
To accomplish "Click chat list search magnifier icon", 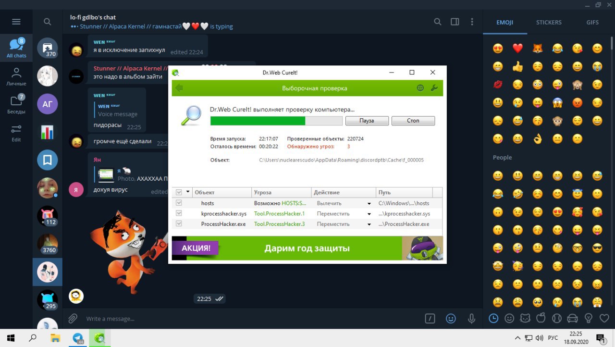I will [x=47, y=22].
